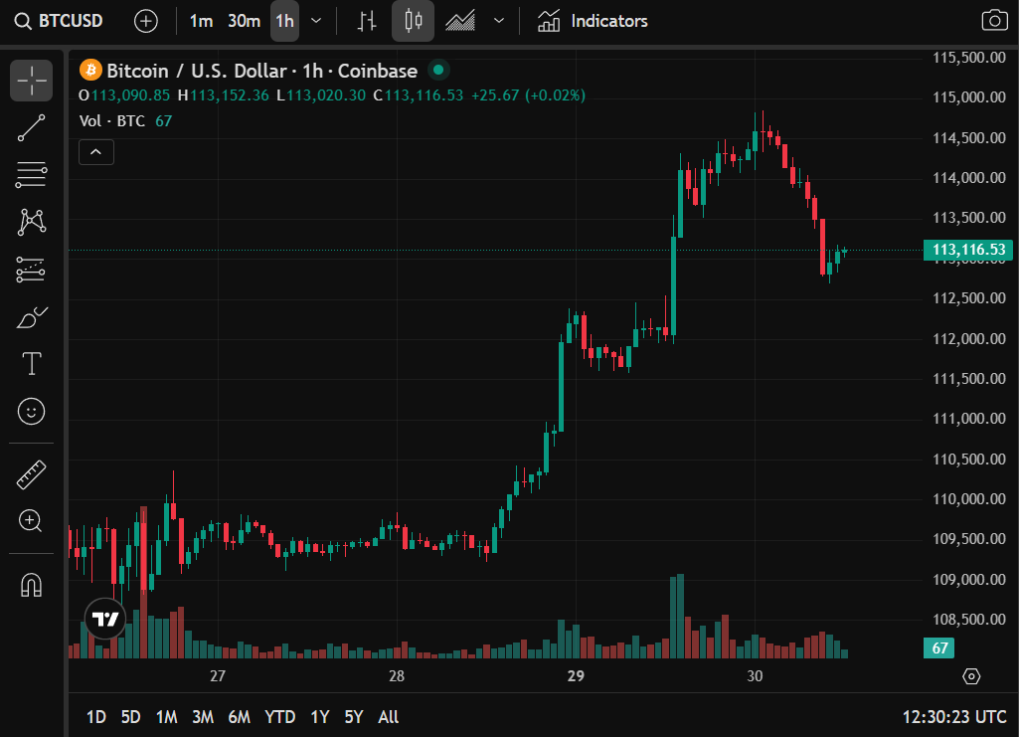Click the 115,000.00 price axis label
This screenshot has height=737, width=1021.
[x=969, y=97]
